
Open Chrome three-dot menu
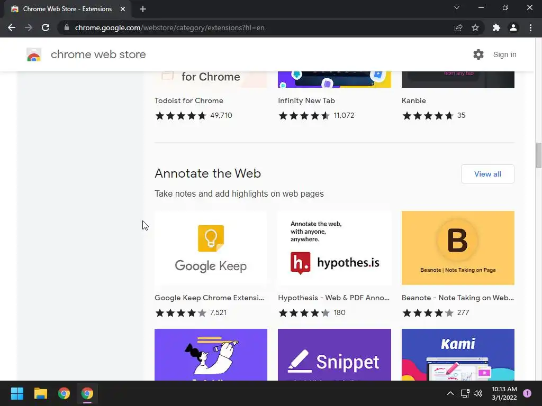tap(530, 27)
